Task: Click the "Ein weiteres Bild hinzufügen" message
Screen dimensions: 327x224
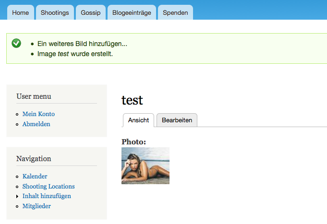Action: tap(82, 44)
